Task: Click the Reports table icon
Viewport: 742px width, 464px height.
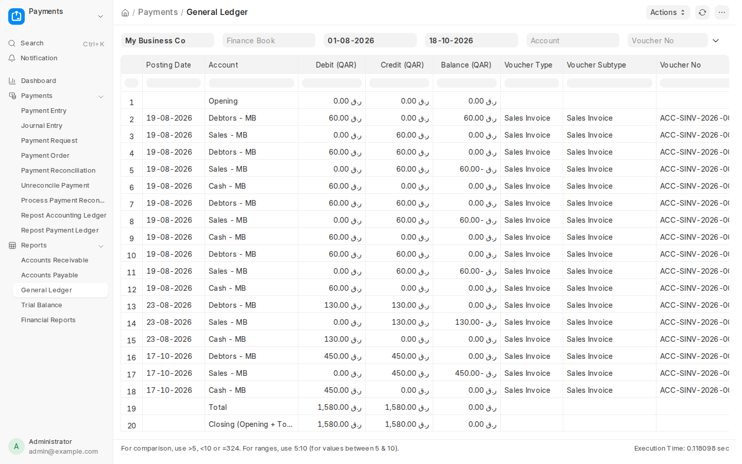Action: (x=12, y=245)
